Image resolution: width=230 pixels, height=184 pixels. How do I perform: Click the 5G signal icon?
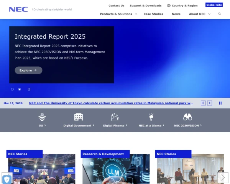click(x=42, y=117)
